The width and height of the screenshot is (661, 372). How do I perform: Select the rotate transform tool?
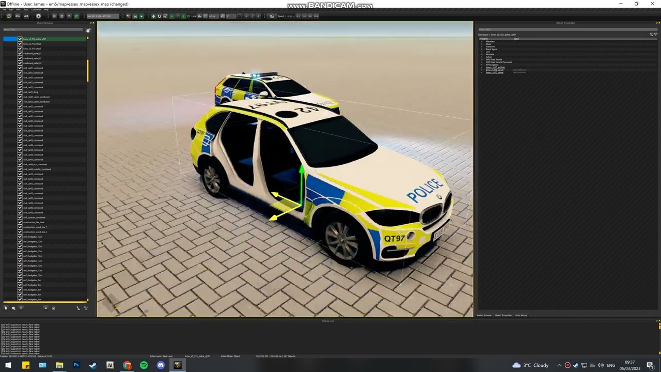tap(159, 17)
